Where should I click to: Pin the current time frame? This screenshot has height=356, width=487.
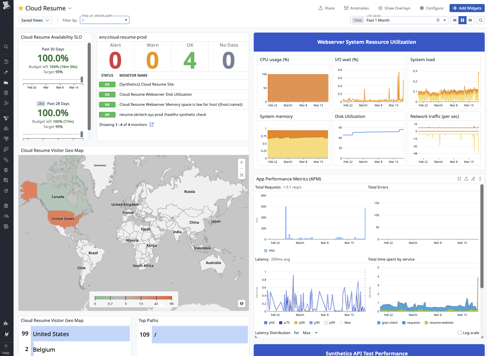pyautogui.click(x=438, y=20)
